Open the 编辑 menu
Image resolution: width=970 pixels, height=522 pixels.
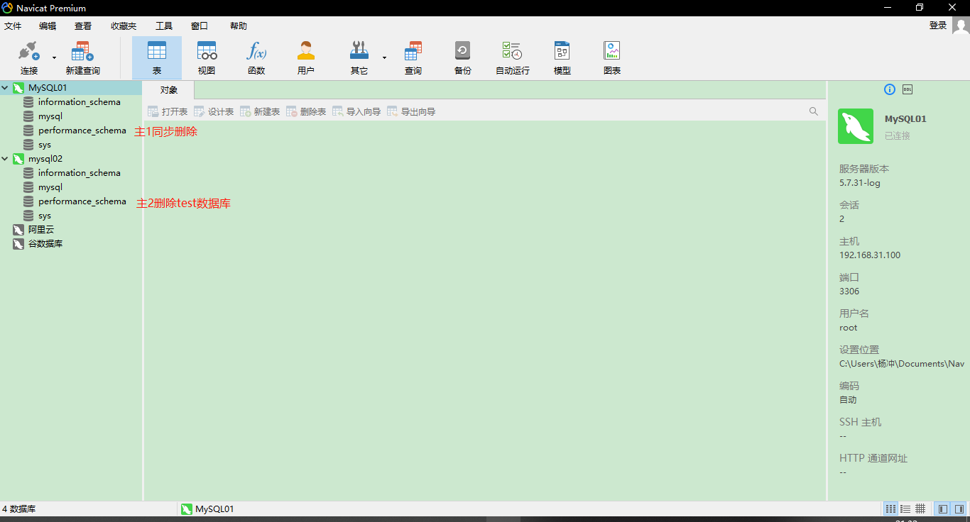point(48,26)
